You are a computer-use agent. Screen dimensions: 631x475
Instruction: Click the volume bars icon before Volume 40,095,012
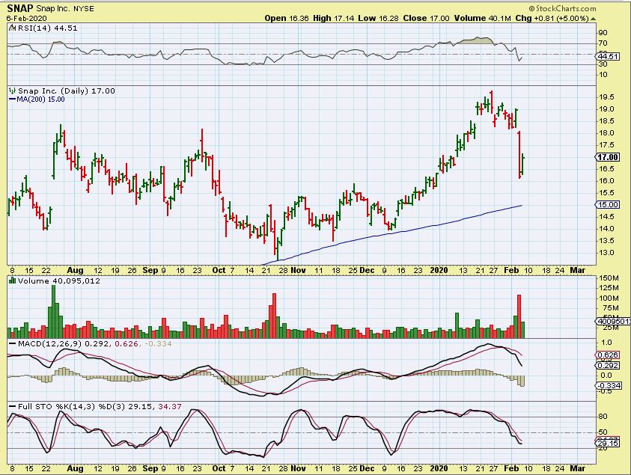click(x=12, y=281)
